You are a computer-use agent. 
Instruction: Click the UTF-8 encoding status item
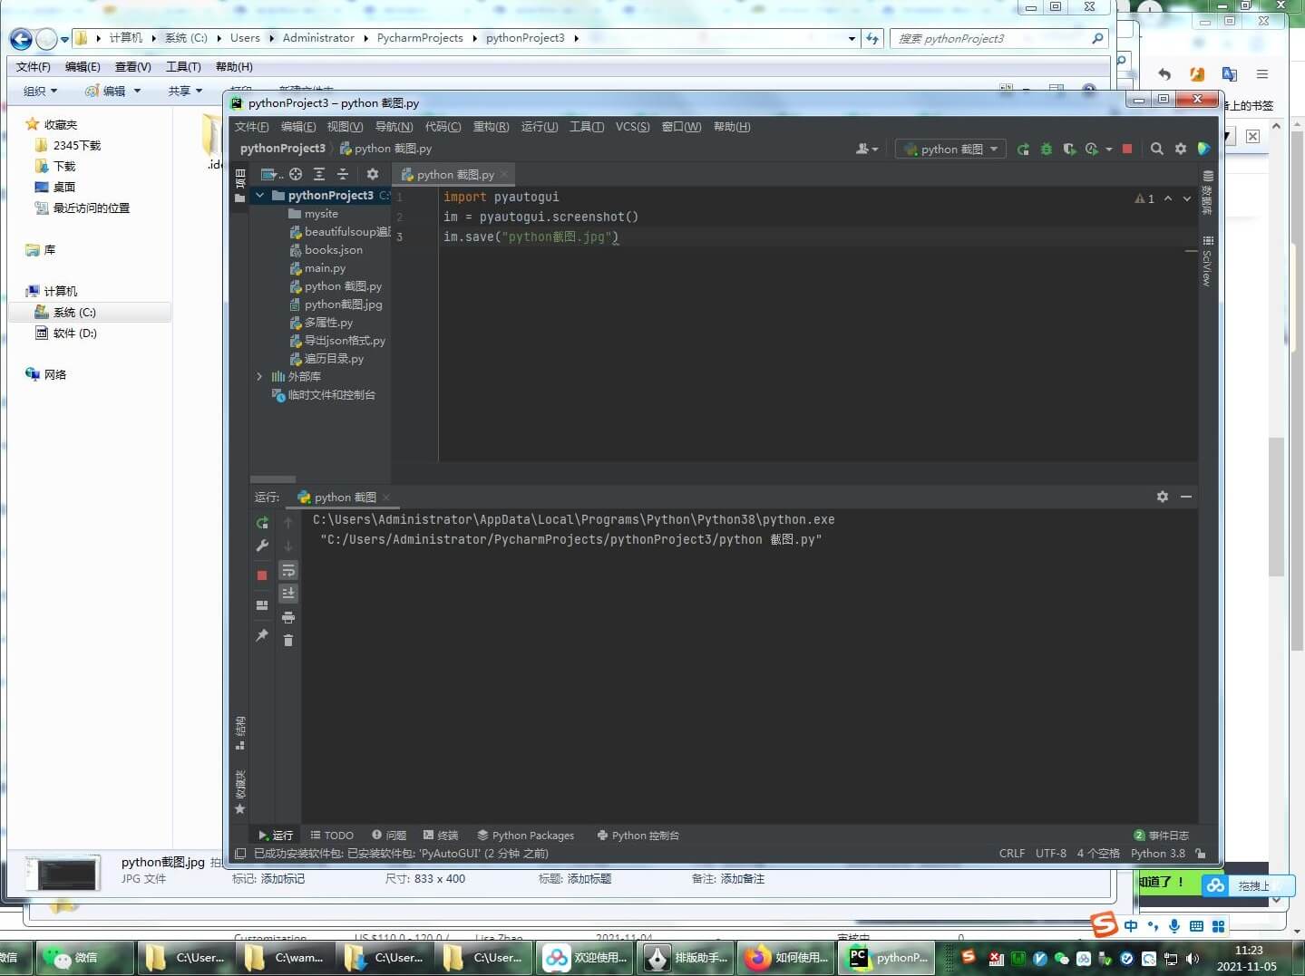(1051, 854)
